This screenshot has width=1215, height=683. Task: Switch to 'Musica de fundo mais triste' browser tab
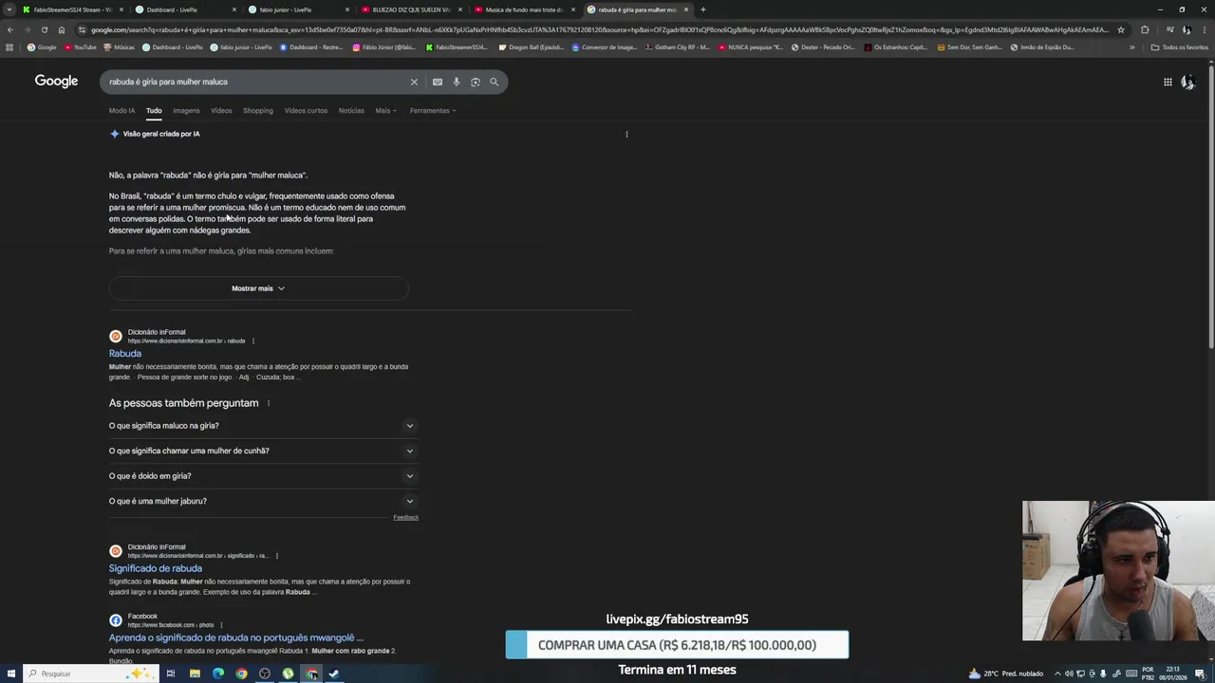(524, 9)
